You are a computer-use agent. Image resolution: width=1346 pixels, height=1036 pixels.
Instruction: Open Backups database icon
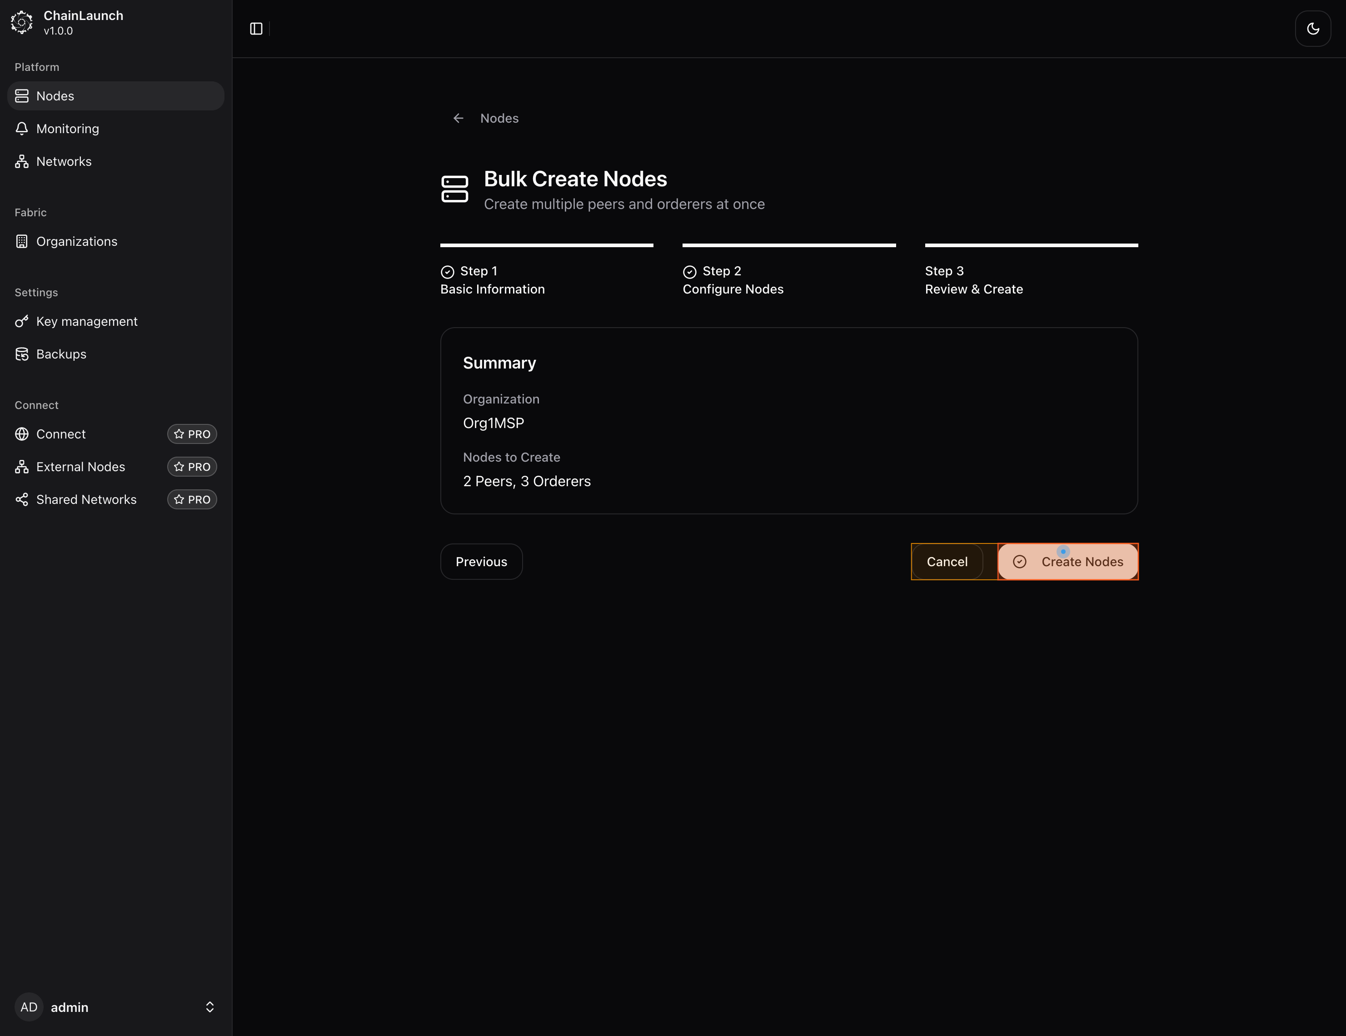(x=22, y=354)
